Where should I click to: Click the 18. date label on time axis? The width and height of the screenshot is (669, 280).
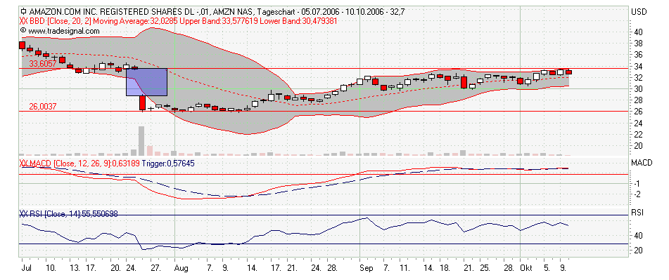(445, 269)
